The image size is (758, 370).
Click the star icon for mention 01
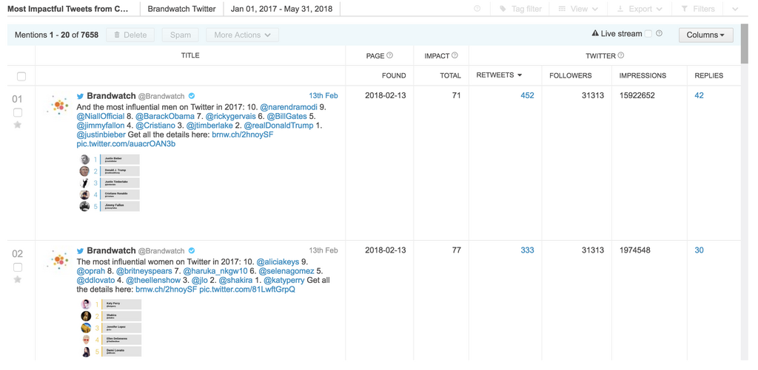[x=18, y=126]
